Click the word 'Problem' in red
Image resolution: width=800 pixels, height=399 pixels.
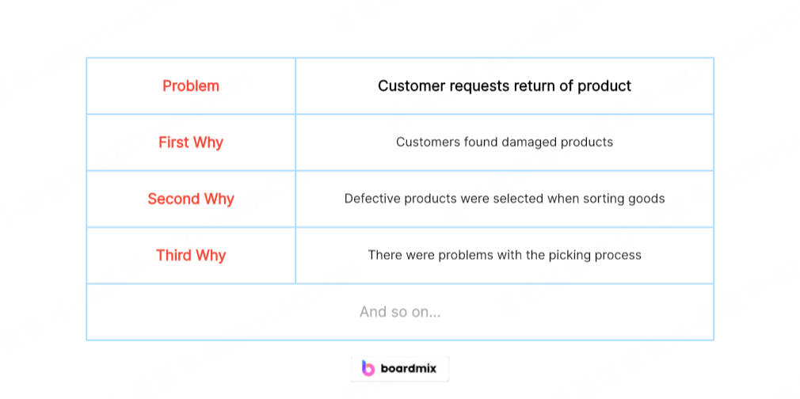tap(191, 85)
